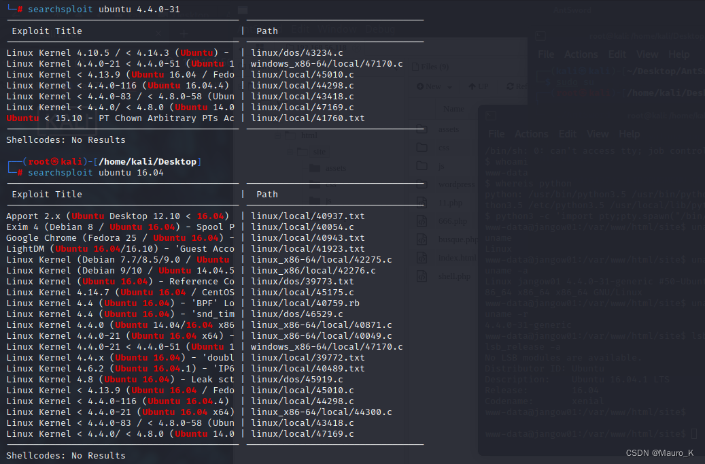Click the shell.php file name in AntSword
Image resolution: width=705 pixels, height=464 pixels.
click(x=454, y=276)
